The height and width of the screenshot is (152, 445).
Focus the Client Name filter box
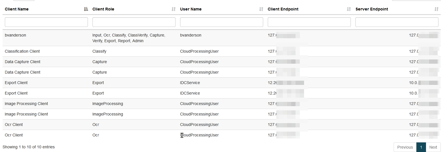46,22
